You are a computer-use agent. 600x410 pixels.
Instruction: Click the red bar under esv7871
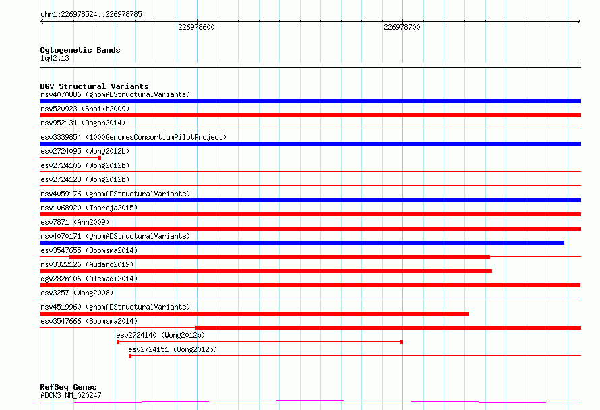(310, 229)
